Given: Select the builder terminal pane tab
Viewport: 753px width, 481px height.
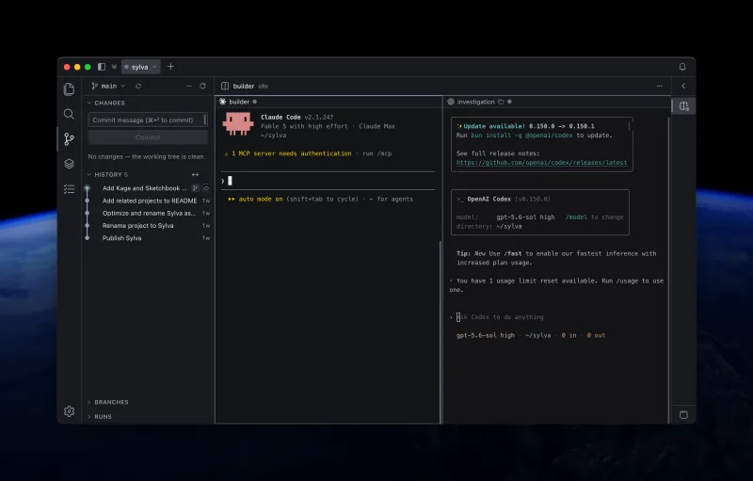Looking at the screenshot, I should (239, 102).
